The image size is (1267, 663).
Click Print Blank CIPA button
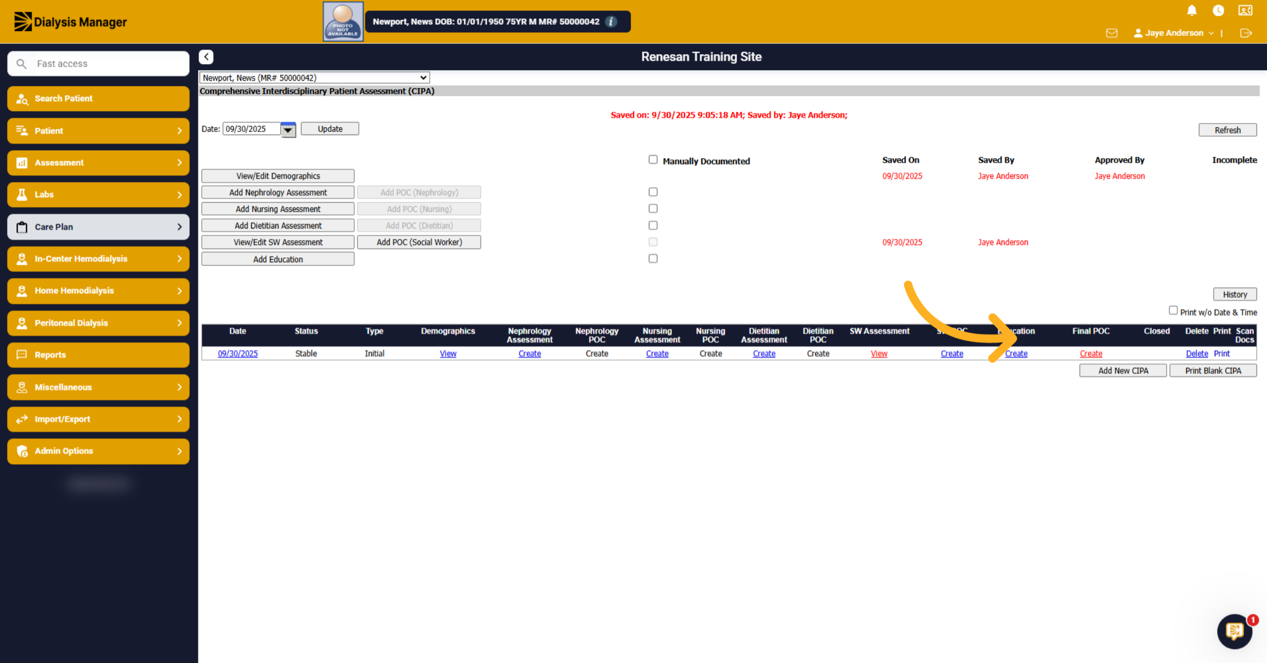pyautogui.click(x=1213, y=371)
